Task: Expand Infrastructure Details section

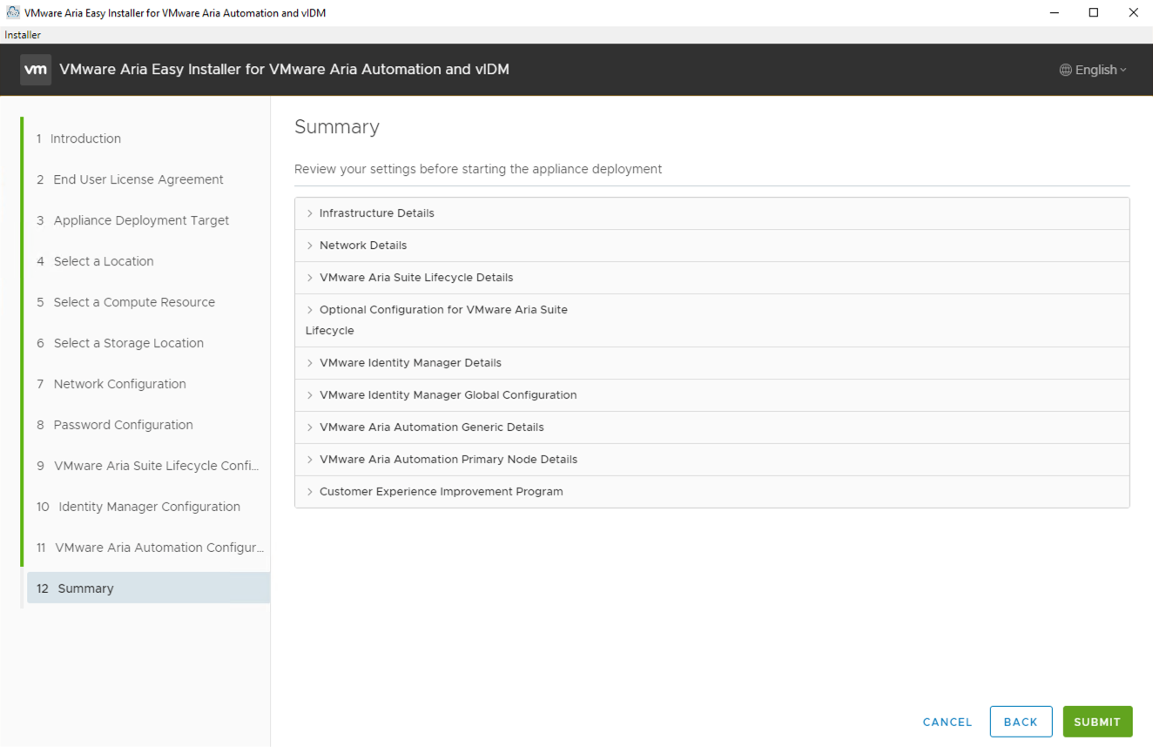Action: (x=712, y=213)
